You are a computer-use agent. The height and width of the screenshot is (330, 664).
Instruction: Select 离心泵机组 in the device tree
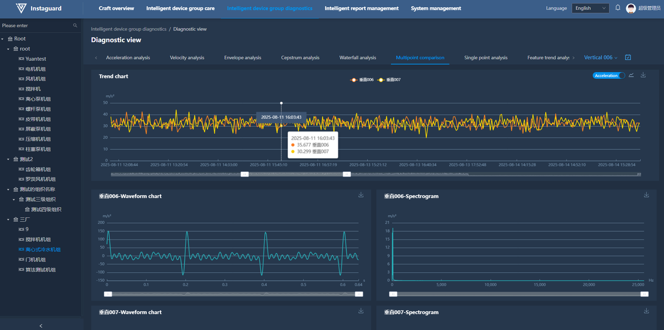point(38,99)
